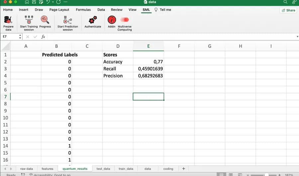Screen dimensions: 299x176
Task: Open the test_data sheet tab
Action: (103, 169)
